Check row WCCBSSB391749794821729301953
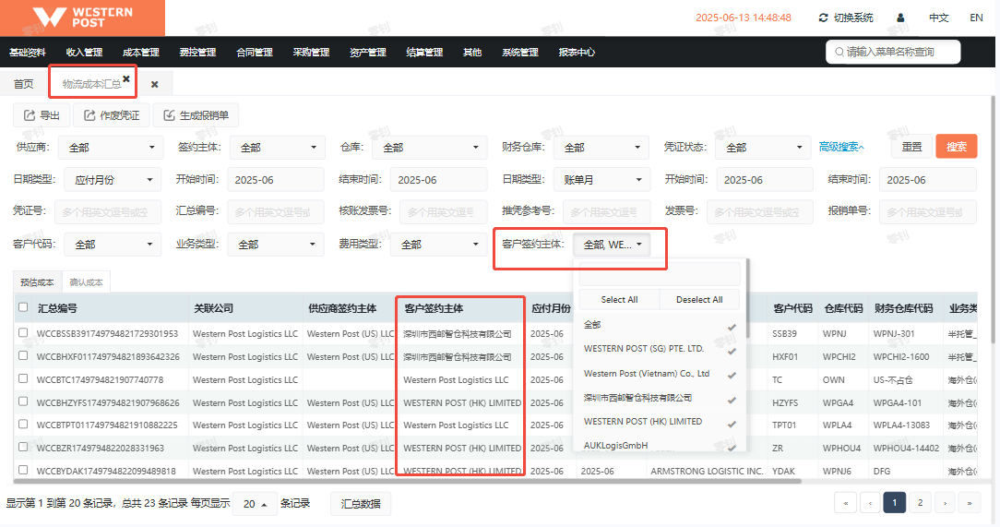1000x527 pixels. [24, 332]
